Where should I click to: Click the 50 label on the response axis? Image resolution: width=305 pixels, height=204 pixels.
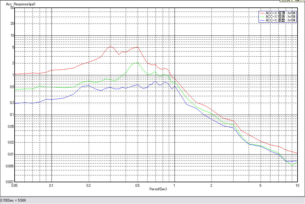(x=13, y=8)
